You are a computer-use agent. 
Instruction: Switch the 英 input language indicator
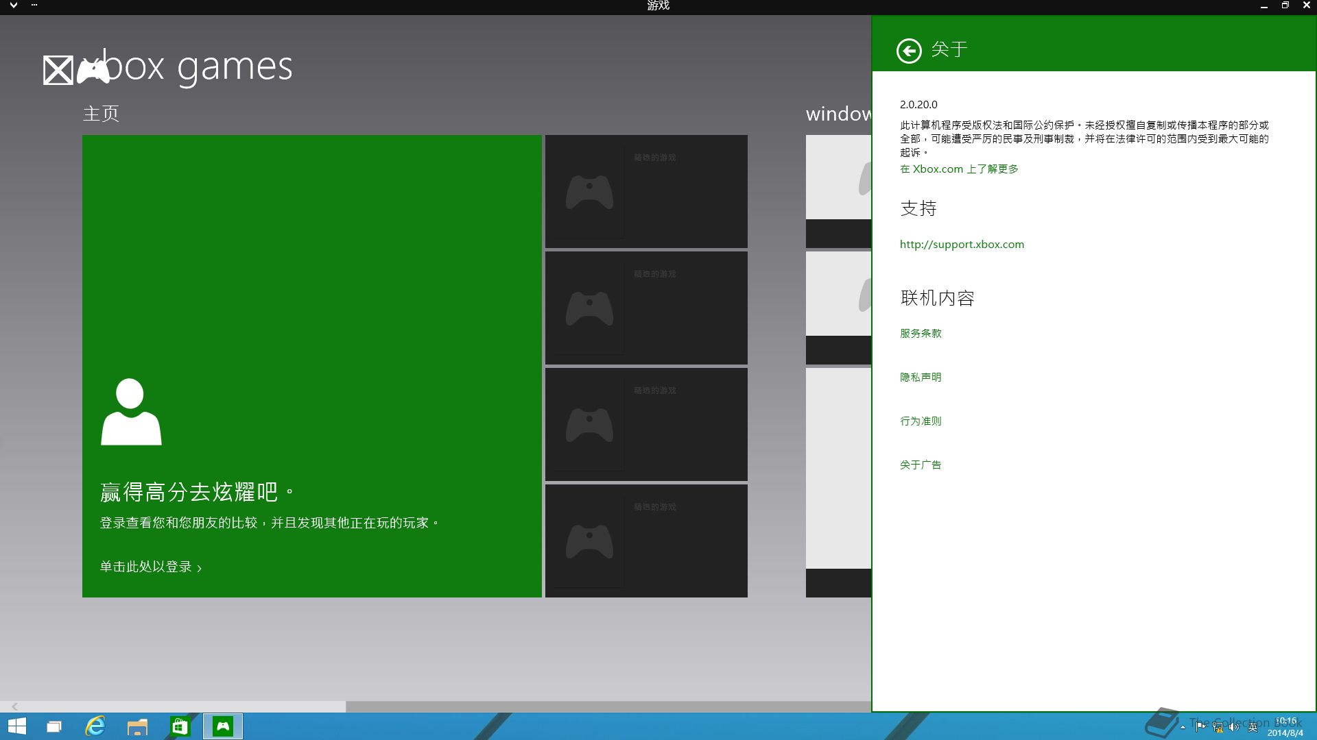pos(1253,727)
